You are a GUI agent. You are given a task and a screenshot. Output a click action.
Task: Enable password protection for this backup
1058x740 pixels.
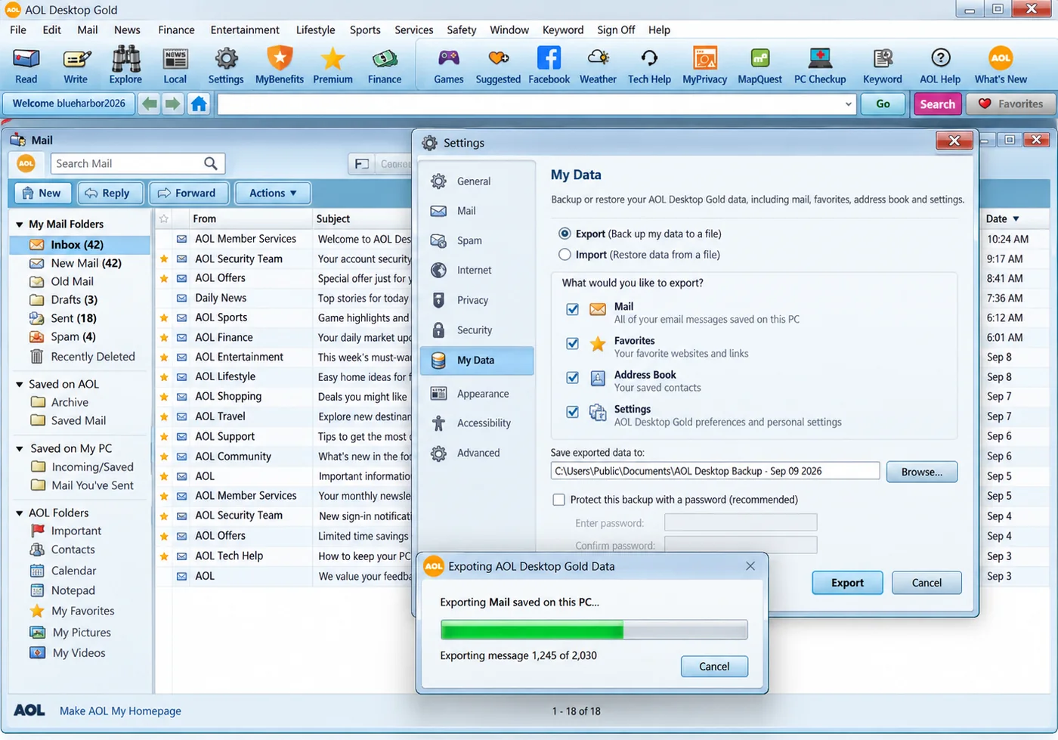point(559,500)
